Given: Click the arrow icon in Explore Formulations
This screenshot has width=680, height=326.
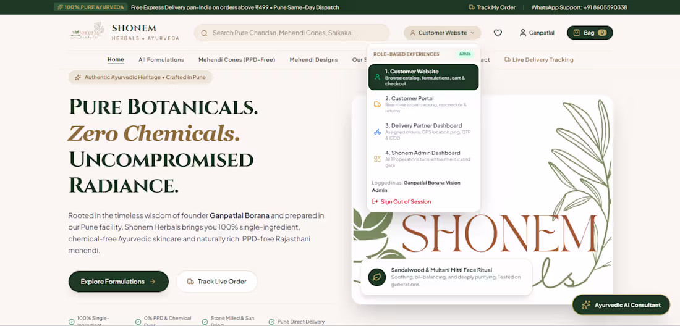Looking at the screenshot, I should pos(153,282).
